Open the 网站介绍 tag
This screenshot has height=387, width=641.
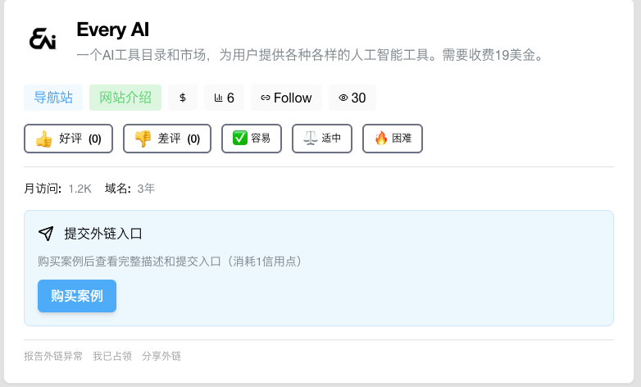(x=125, y=98)
